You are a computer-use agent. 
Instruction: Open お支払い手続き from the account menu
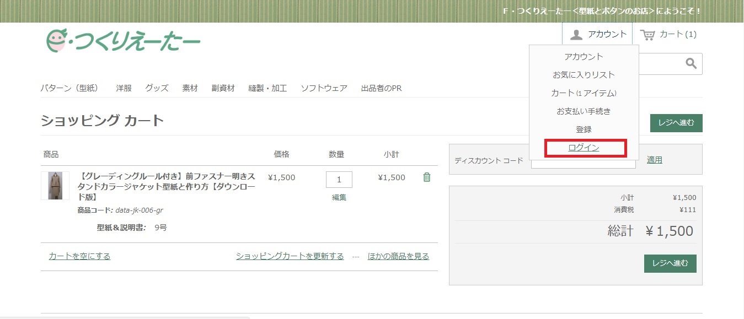pyautogui.click(x=584, y=111)
